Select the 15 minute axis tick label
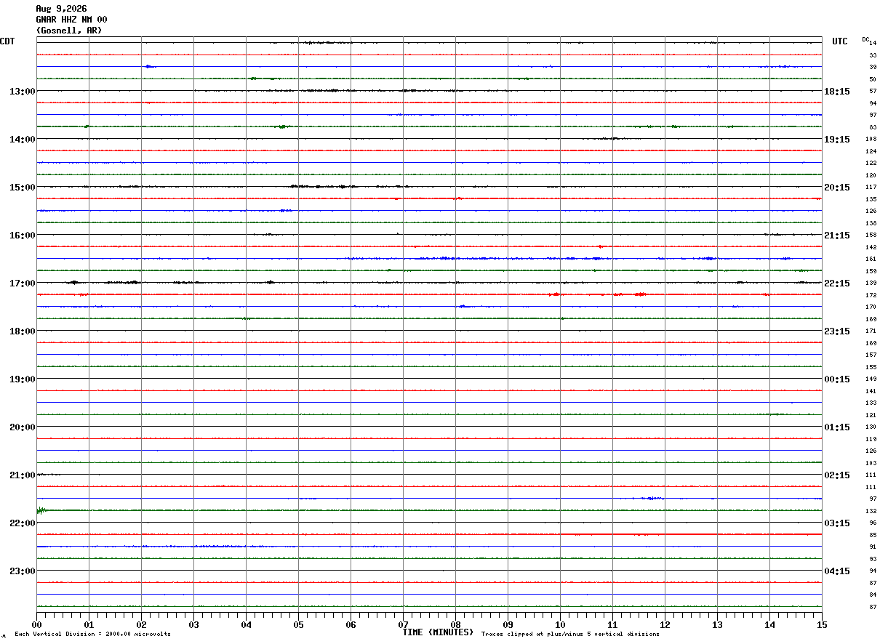 [822, 625]
